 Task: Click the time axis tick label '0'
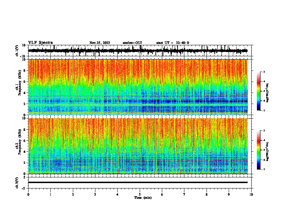tap(28, 194)
